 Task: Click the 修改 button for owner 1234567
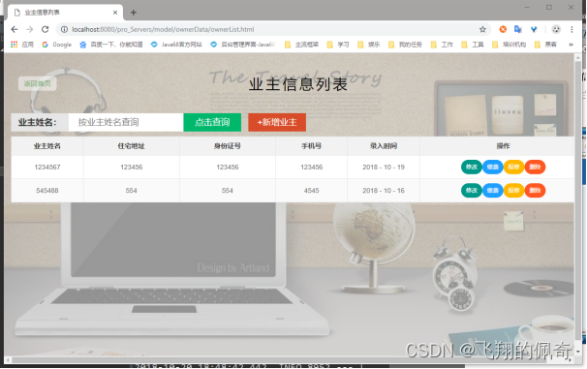point(472,167)
